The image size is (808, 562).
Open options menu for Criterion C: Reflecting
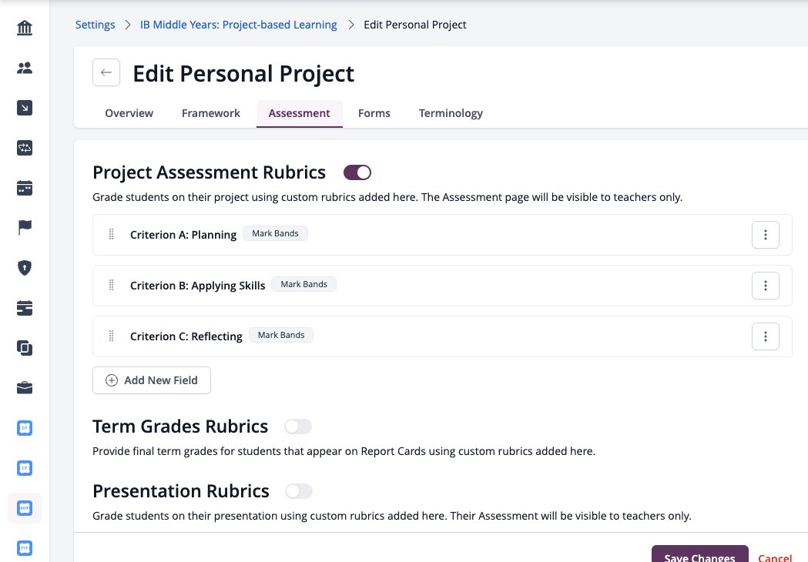765,336
